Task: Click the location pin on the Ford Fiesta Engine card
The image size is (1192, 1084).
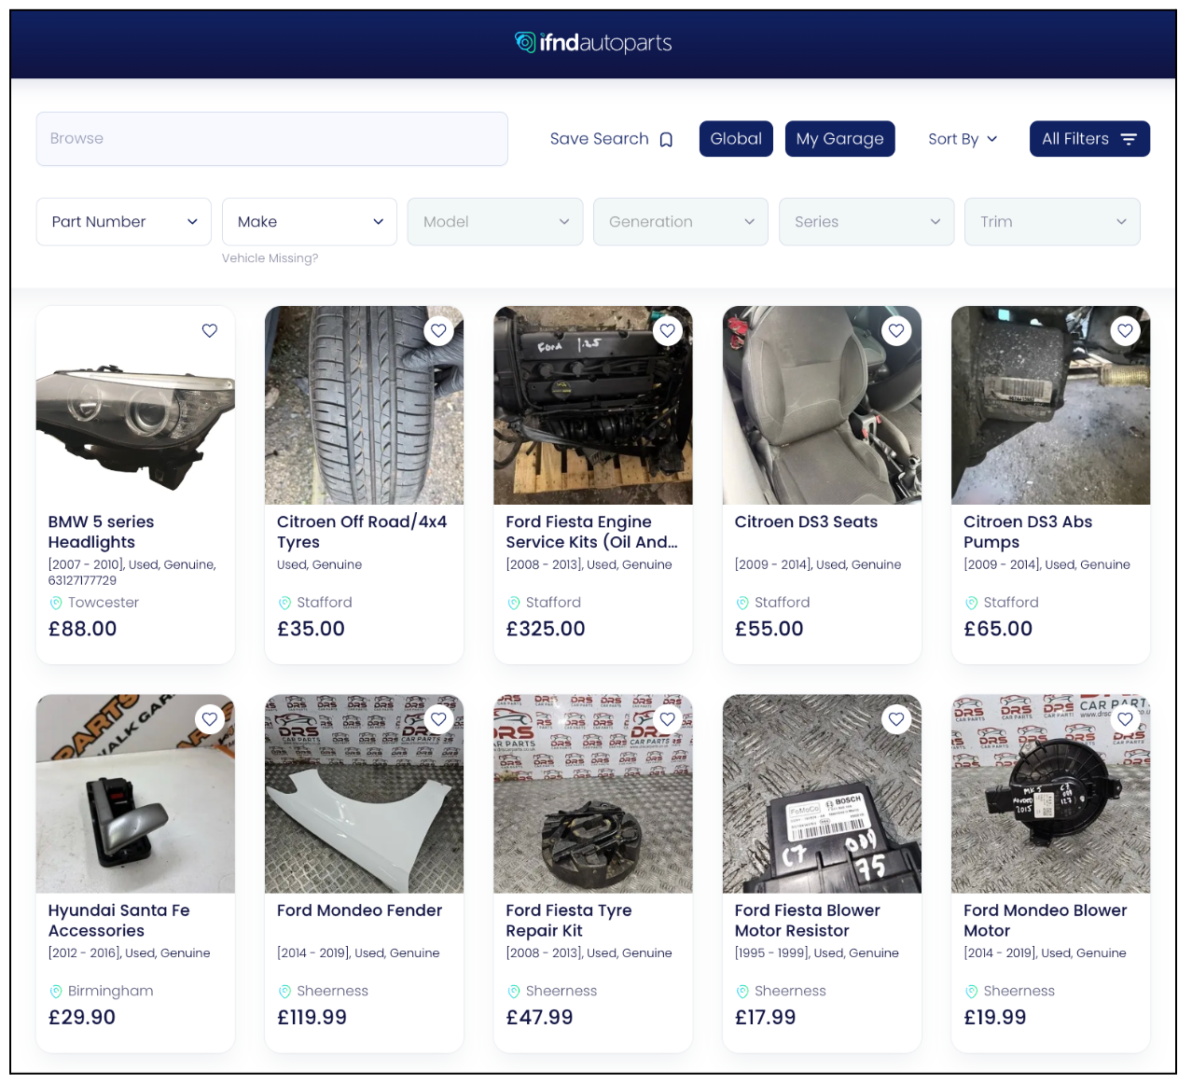Action: pyautogui.click(x=513, y=603)
